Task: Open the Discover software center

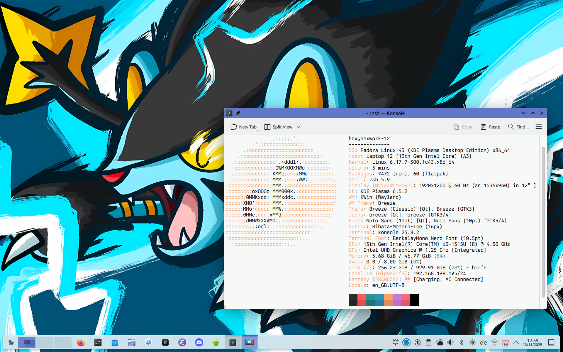Action: (x=115, y=342)
